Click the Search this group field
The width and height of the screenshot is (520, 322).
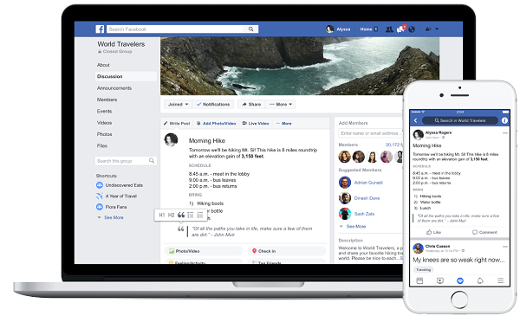[x=126, y=161]
